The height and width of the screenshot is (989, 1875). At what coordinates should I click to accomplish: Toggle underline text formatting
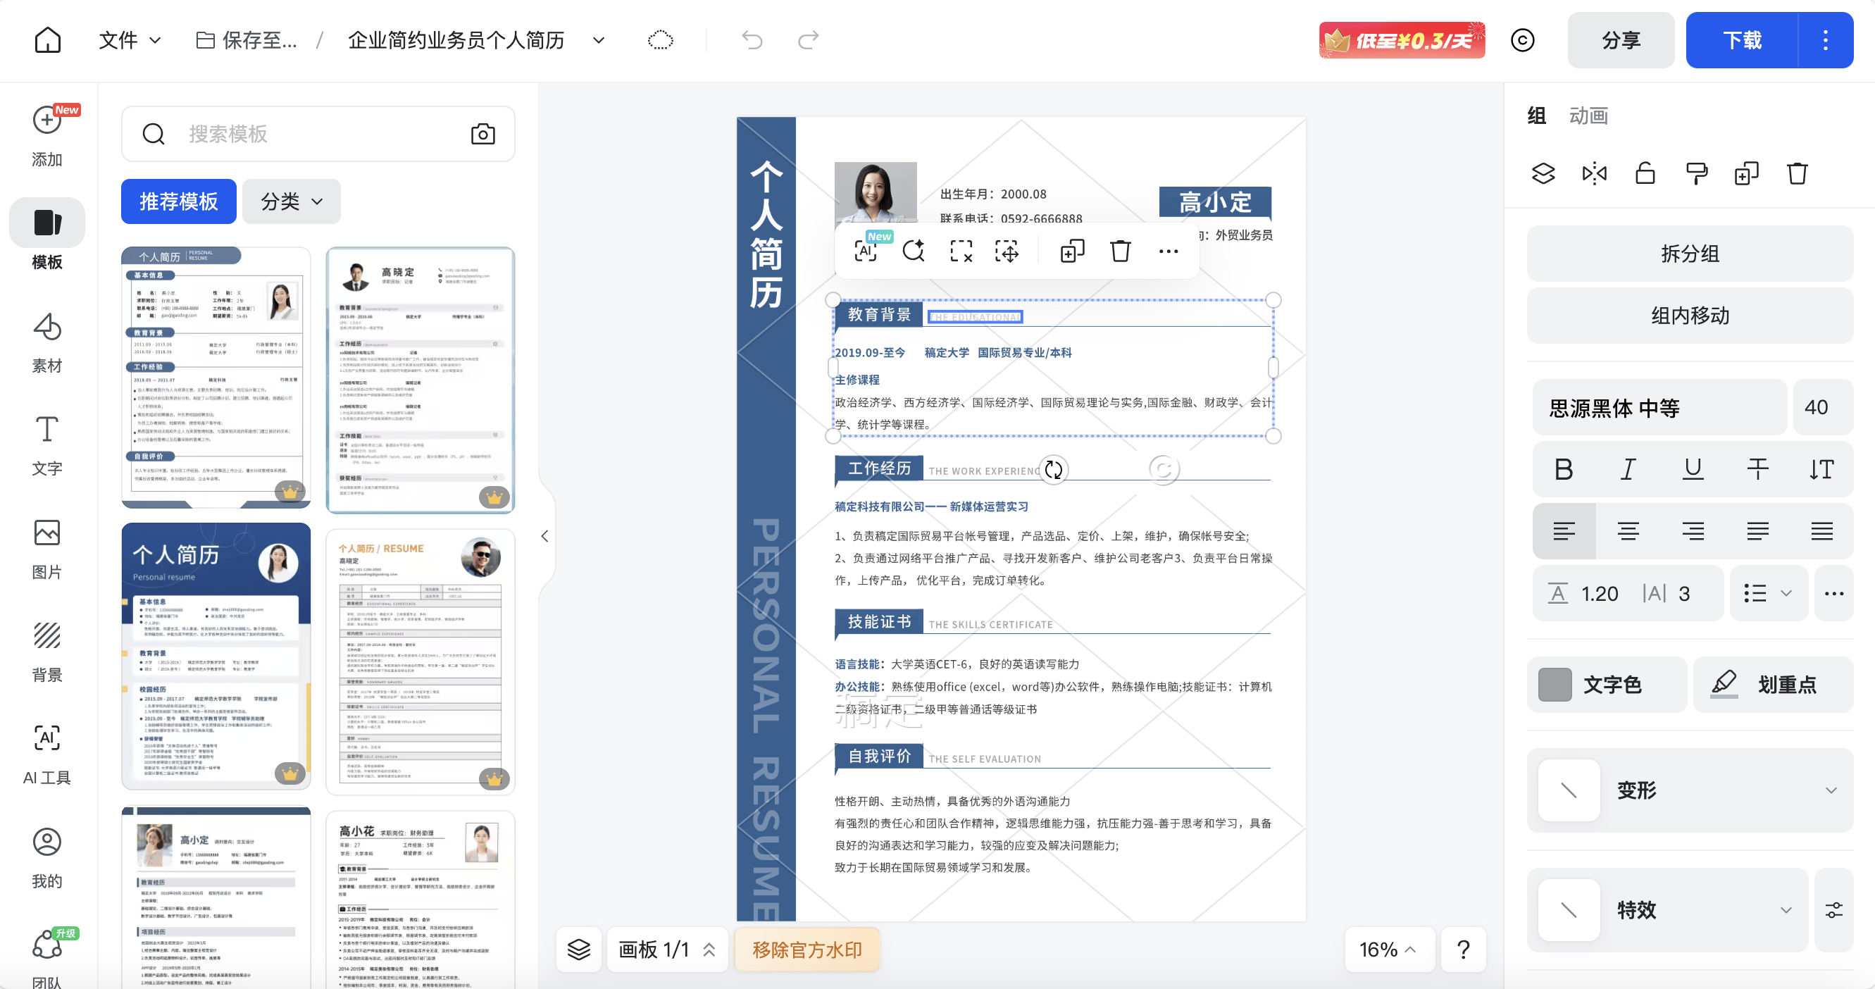[1693, 469]
